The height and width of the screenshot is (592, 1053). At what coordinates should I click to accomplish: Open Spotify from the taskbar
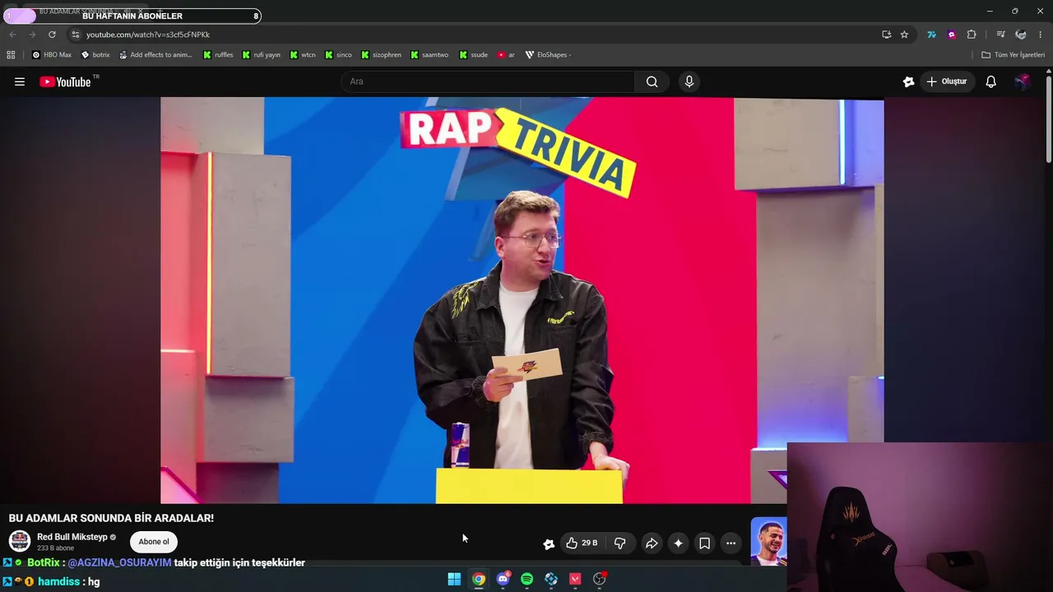click(x=526, y=579)
